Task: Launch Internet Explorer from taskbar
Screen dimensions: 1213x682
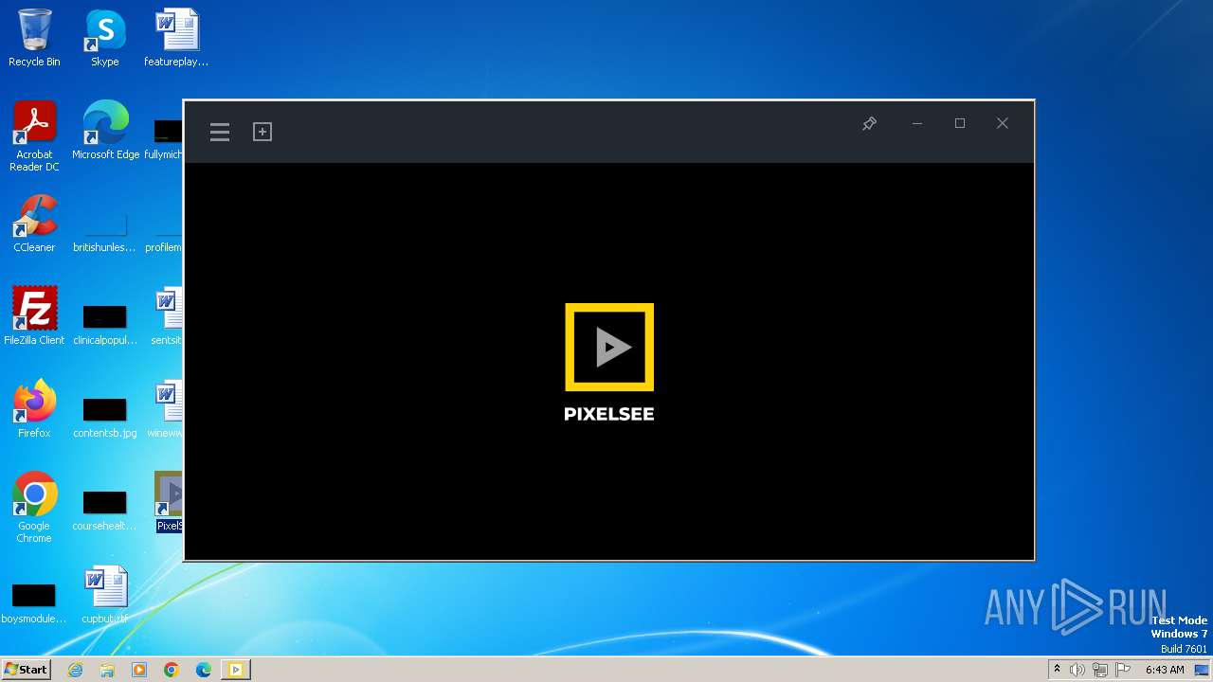Action: pos(76,670)
